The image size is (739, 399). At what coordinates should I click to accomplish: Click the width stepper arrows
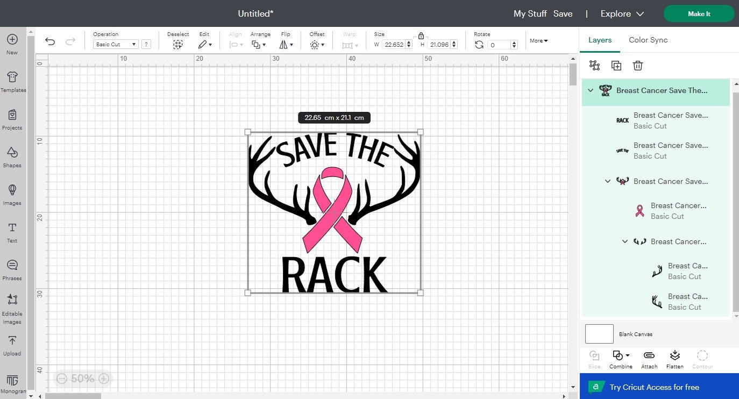pos(409,45)
